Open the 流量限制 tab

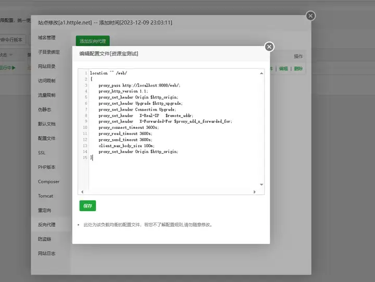[x=47, y=95]
